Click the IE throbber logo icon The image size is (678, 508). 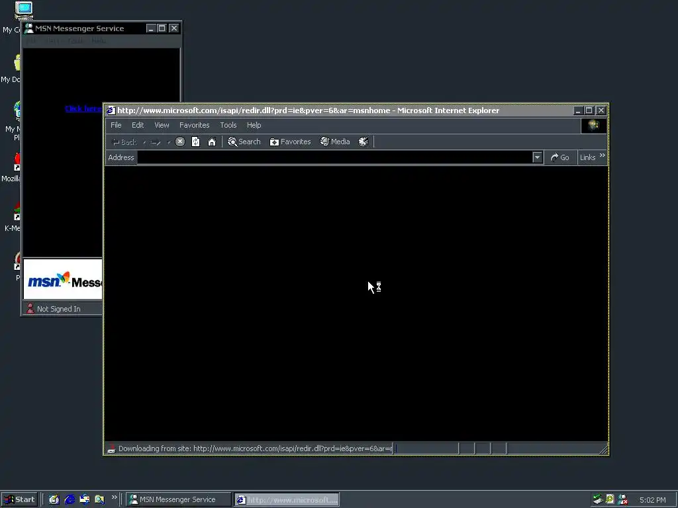[594, 125]
